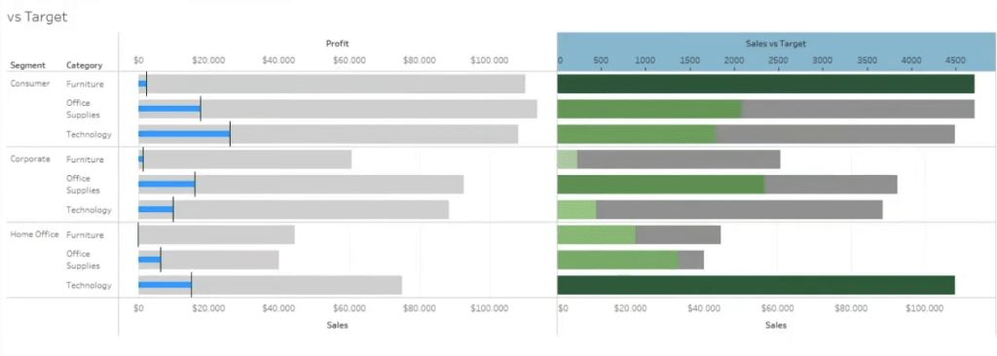Screen dimensions: 997x356
Task: Select the Sales vs Target axis header
Action: tap(775, 44)
